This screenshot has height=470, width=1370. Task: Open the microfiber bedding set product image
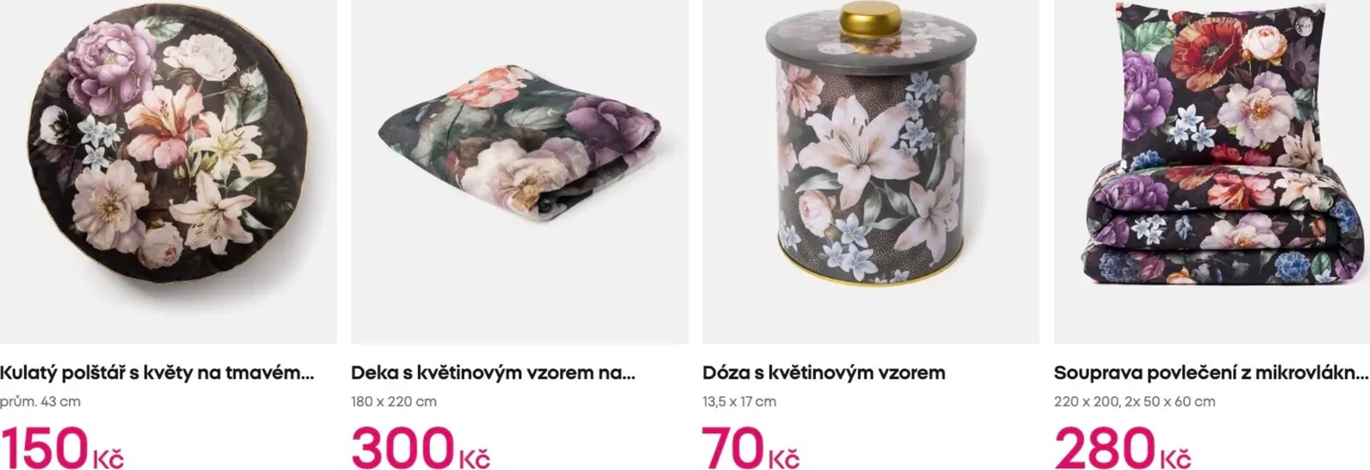(x=1211, y=171)
